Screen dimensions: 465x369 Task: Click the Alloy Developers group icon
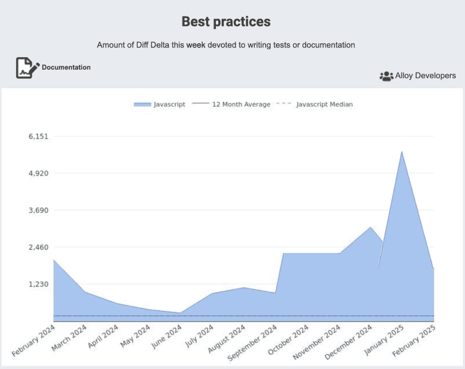[x=386, y=76]
